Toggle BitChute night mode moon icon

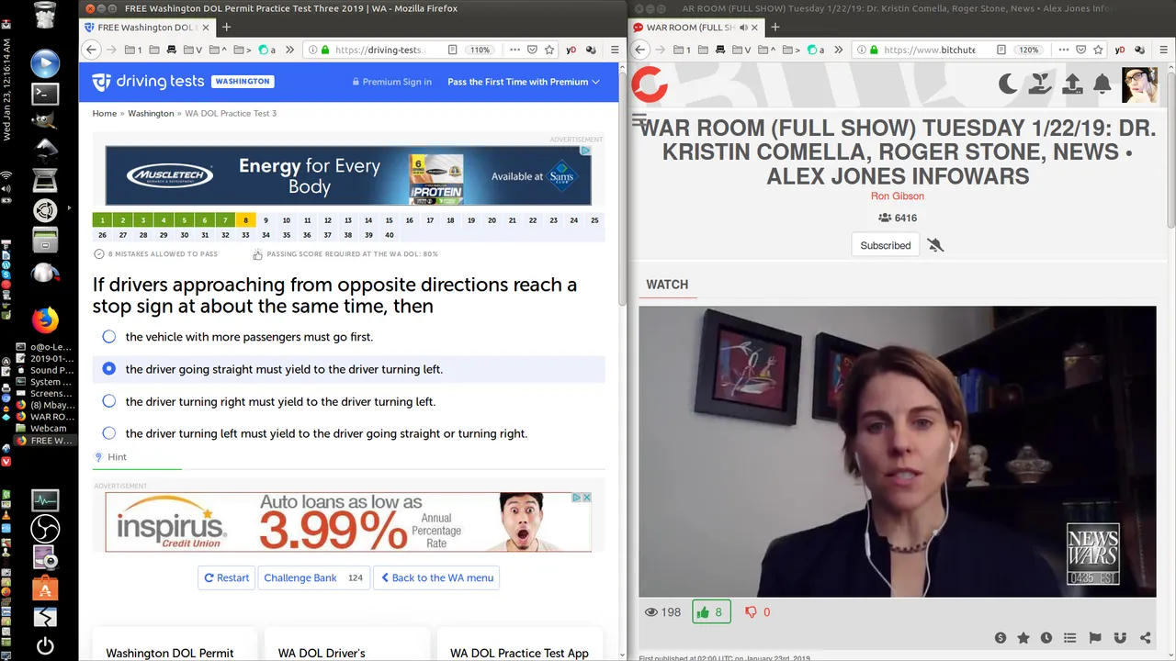coord(1009,84)
